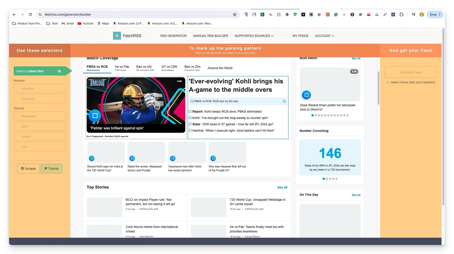
Task: Switch to the Ban vs Ind tab
Action: pyautogui.click(x=145, y=68)
